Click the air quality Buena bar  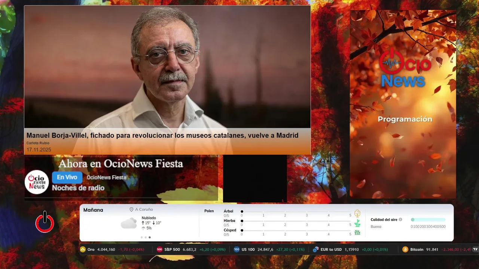[428, 220]
